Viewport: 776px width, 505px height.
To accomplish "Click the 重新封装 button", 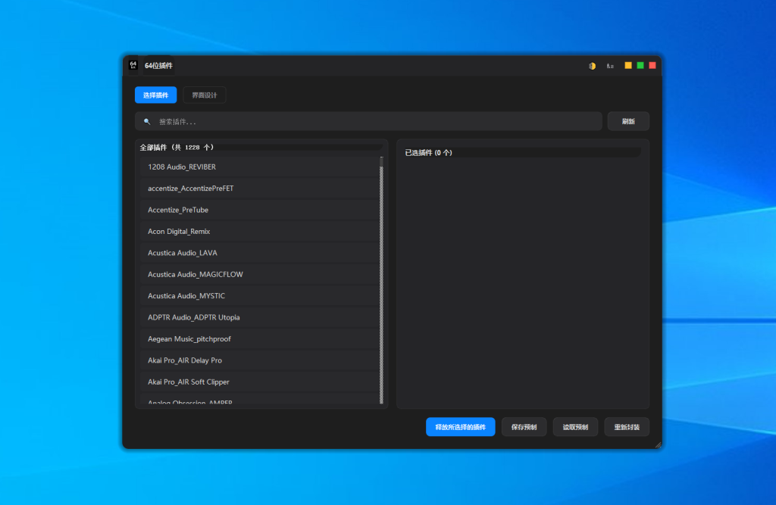I will coord(627,427).
